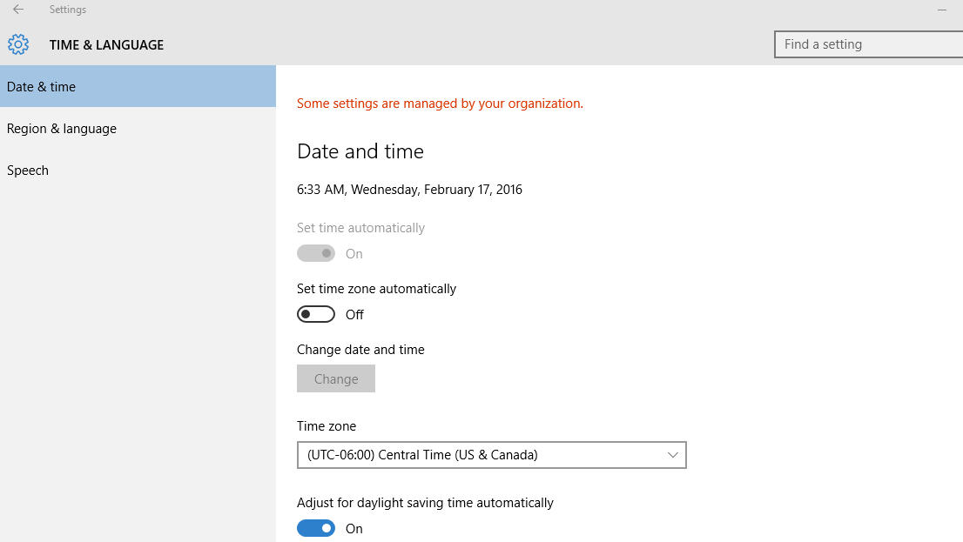Click the 'Adjust for daylight saving time automatically' label
The height and width of the screenshot is (542, 963).
(x=425, y=503)
